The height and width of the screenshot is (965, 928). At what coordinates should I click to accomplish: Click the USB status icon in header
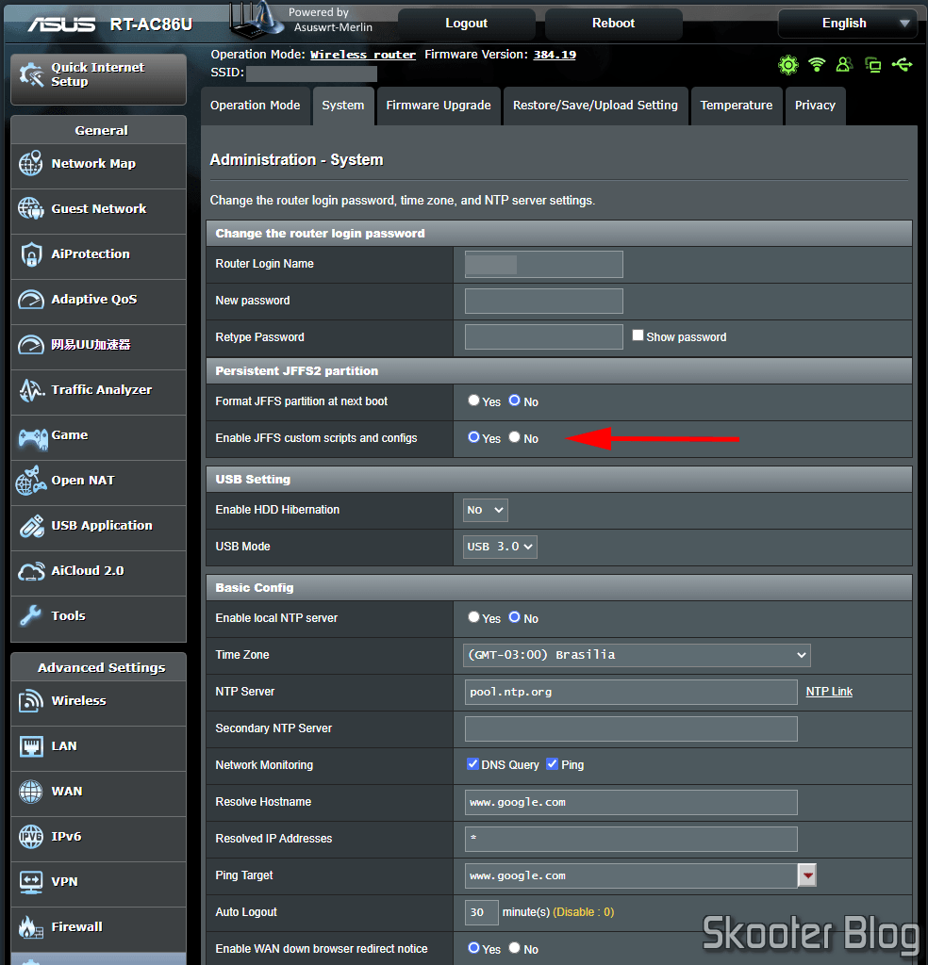[903, 64]
